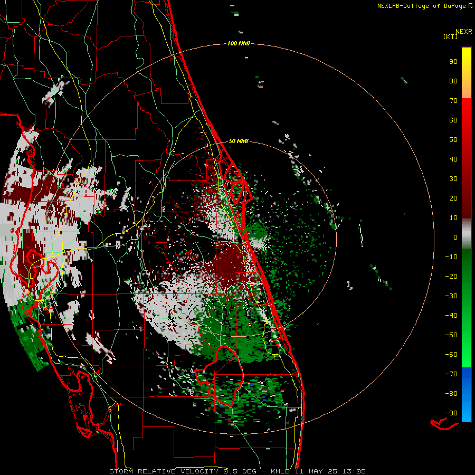This screenshot has width=475, height=475.
Task: Click the blue bottom segment of color bar
Action: tap(466, 394)
